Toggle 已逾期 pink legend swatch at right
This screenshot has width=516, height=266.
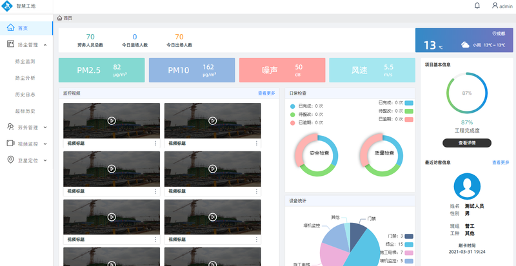tap(409, 119)
